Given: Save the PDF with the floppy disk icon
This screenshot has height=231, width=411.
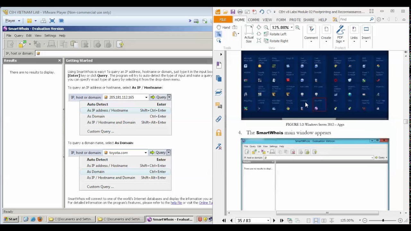Looking at the screenshot, I should click(x=233, y=12).
